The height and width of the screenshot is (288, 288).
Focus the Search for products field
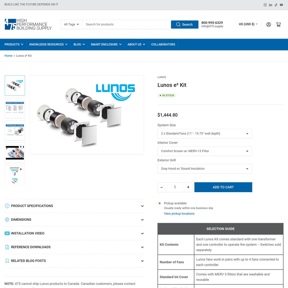point(126,24)
